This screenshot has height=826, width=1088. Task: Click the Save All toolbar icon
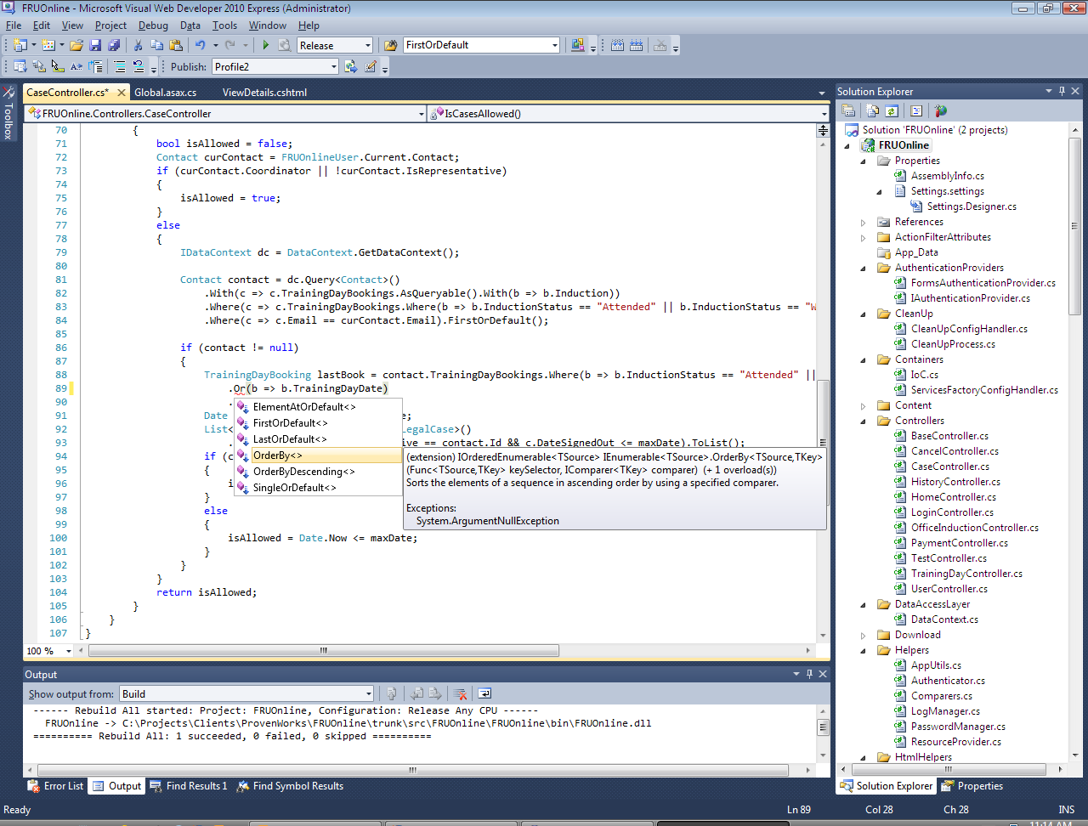[x=113, y=45]
